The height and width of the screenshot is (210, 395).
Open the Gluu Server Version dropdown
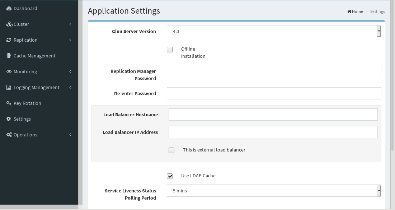point(274,31)
